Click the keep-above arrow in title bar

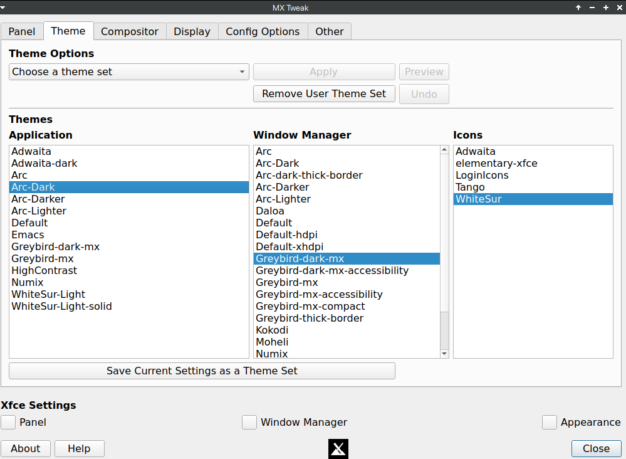[x=578, y=8]
